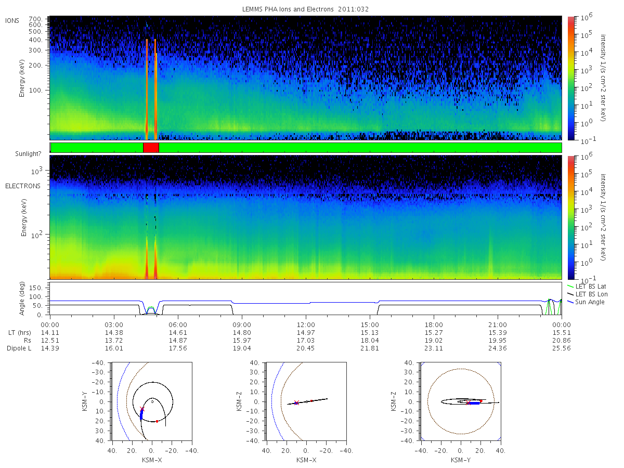Select the IONS panel label

[12, 20]
